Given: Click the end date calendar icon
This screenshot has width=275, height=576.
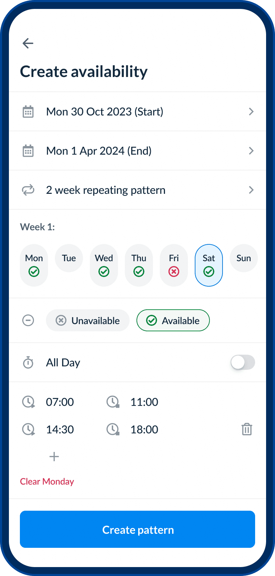Looking at the screenshot, I should point(28,151).
